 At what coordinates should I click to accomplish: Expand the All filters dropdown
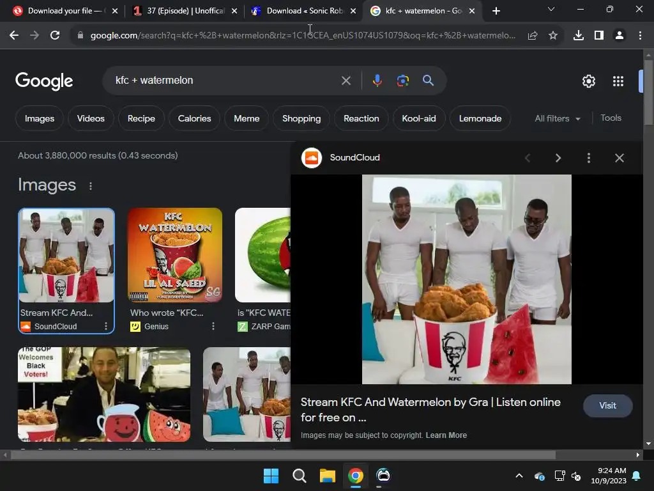point(558,118)
